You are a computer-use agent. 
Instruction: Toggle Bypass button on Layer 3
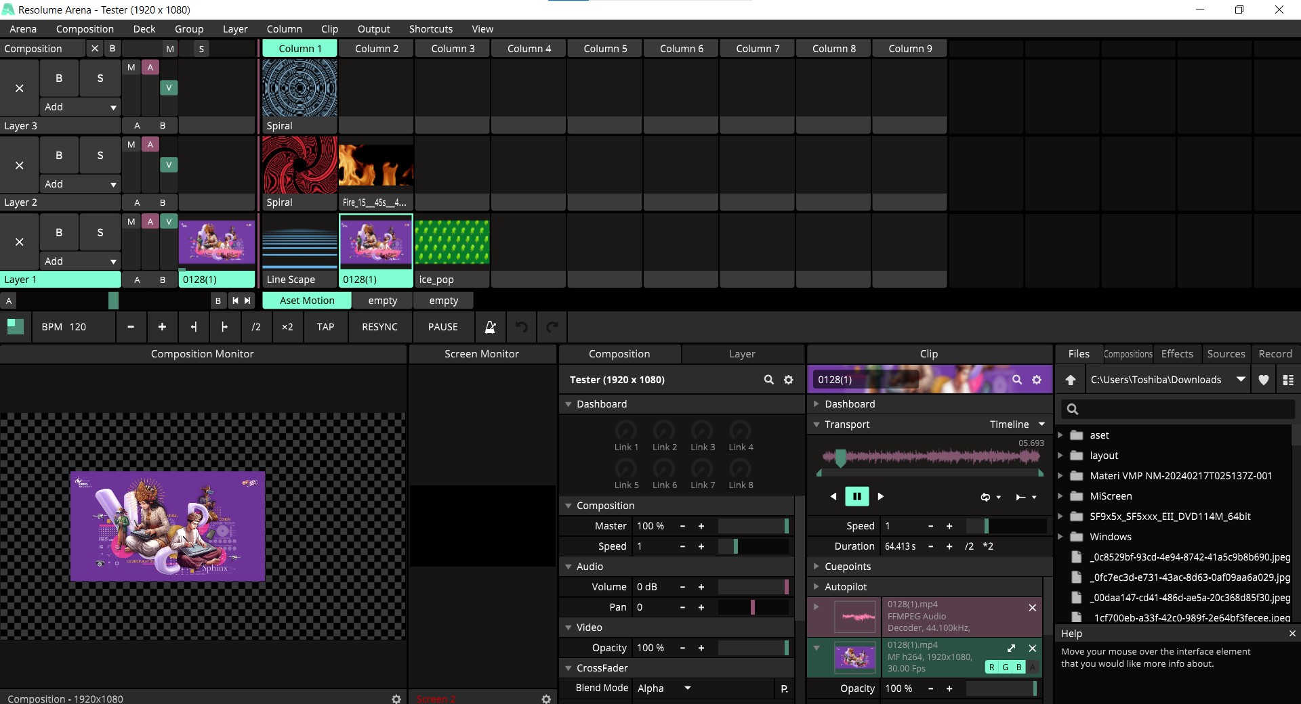59,79
